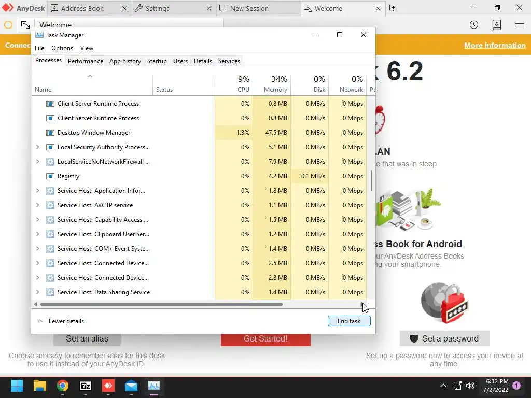
Task: Click Task Manager taskbar icon
Action: click(x=154, y=386)
